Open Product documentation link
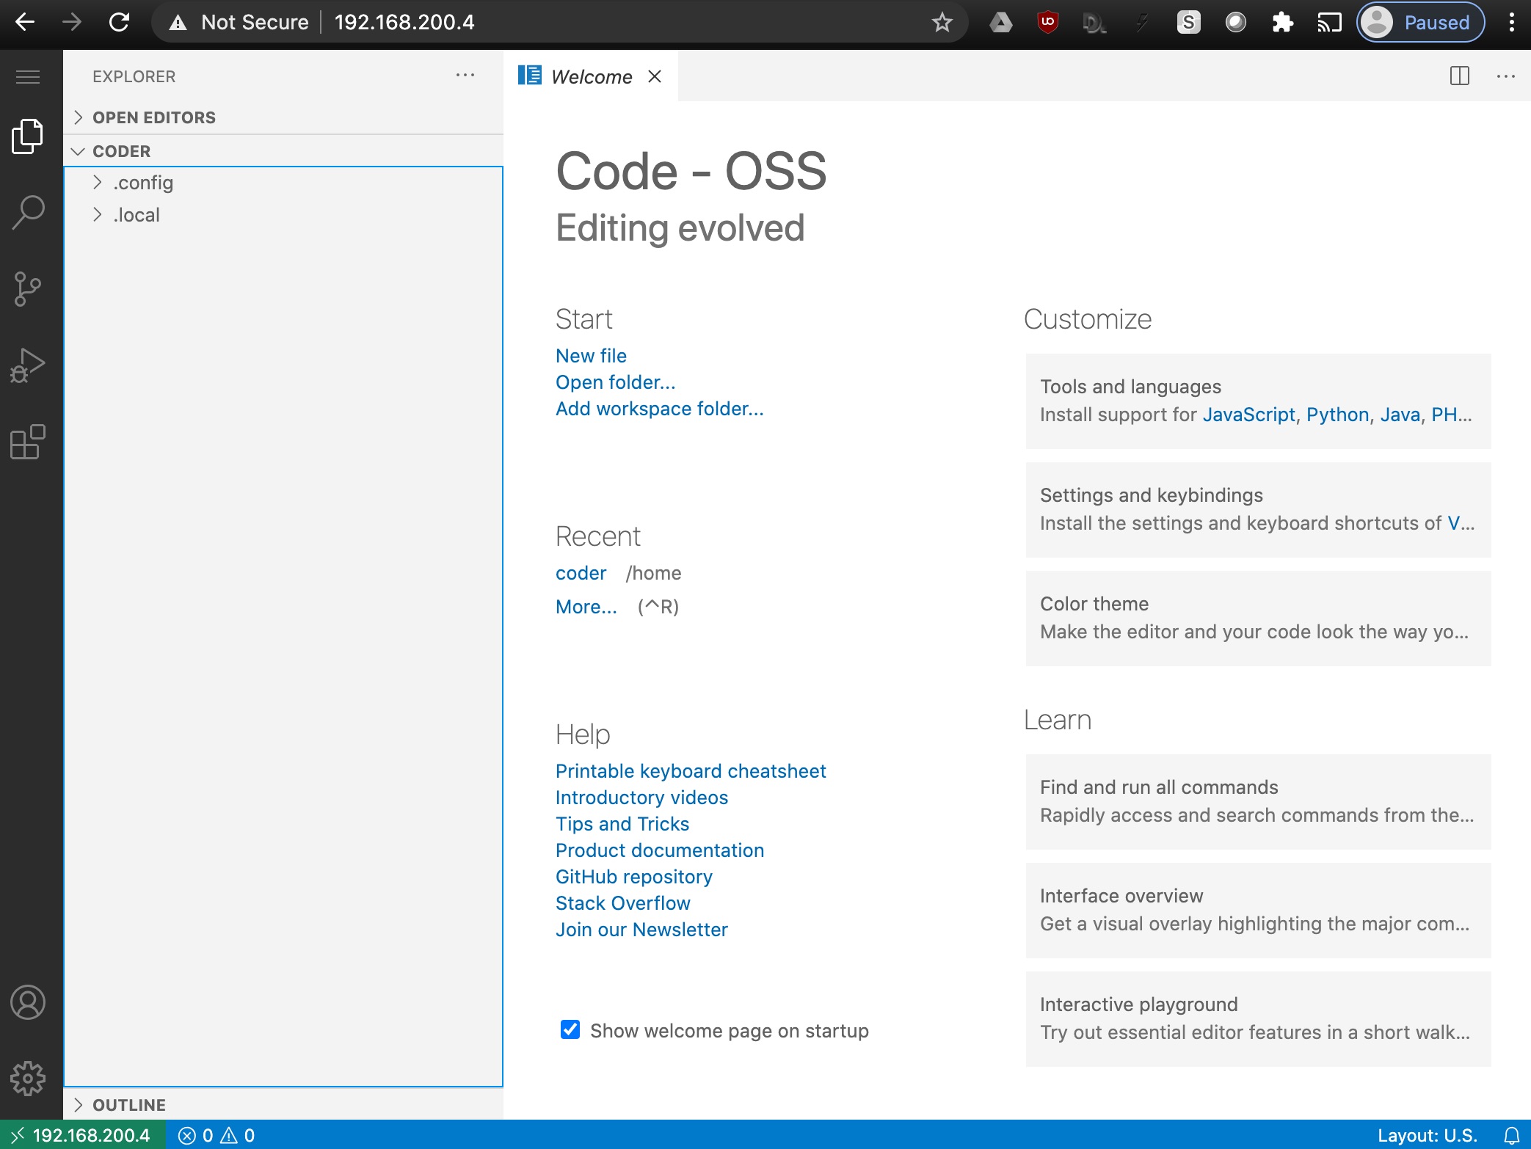 tap(660, 850)
